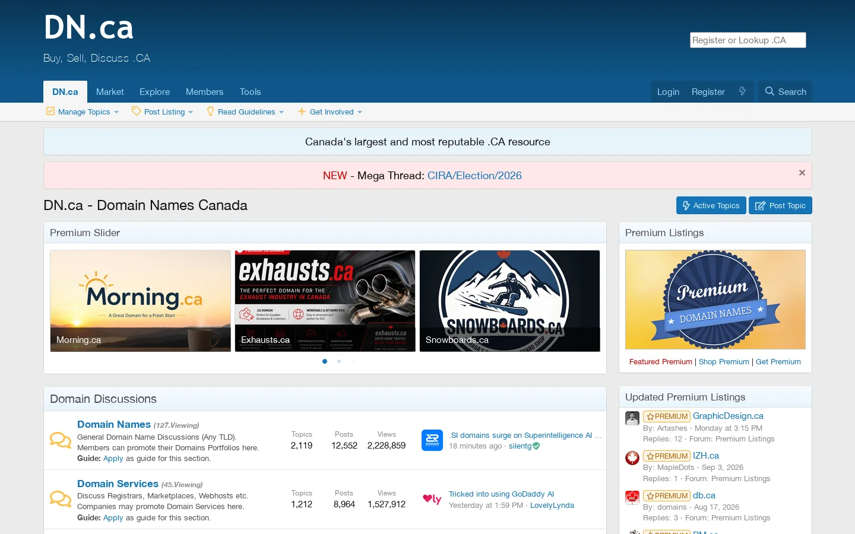Click the Register or Lookup .CA field
Image resolution: width=855 pixels, height=534 pixels.
[x=748, y=40]
